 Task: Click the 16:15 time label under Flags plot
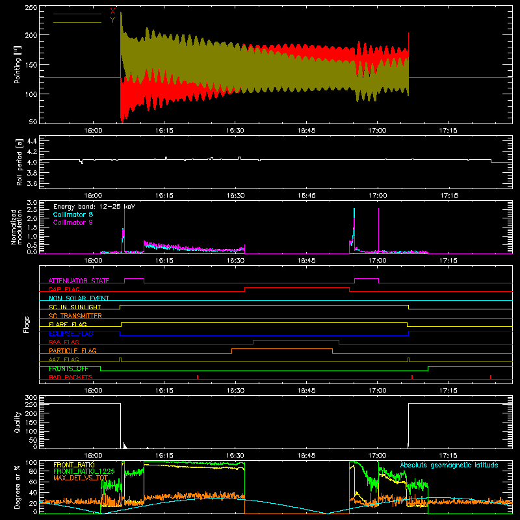(x=164, y=391)
